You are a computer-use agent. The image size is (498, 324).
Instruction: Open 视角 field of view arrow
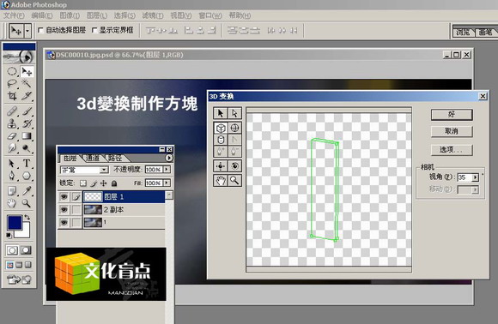(x=475, y=177)
